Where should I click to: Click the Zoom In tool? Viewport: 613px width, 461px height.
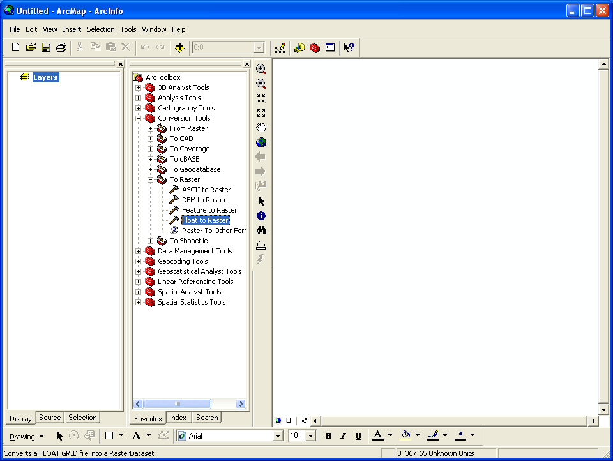261,68
